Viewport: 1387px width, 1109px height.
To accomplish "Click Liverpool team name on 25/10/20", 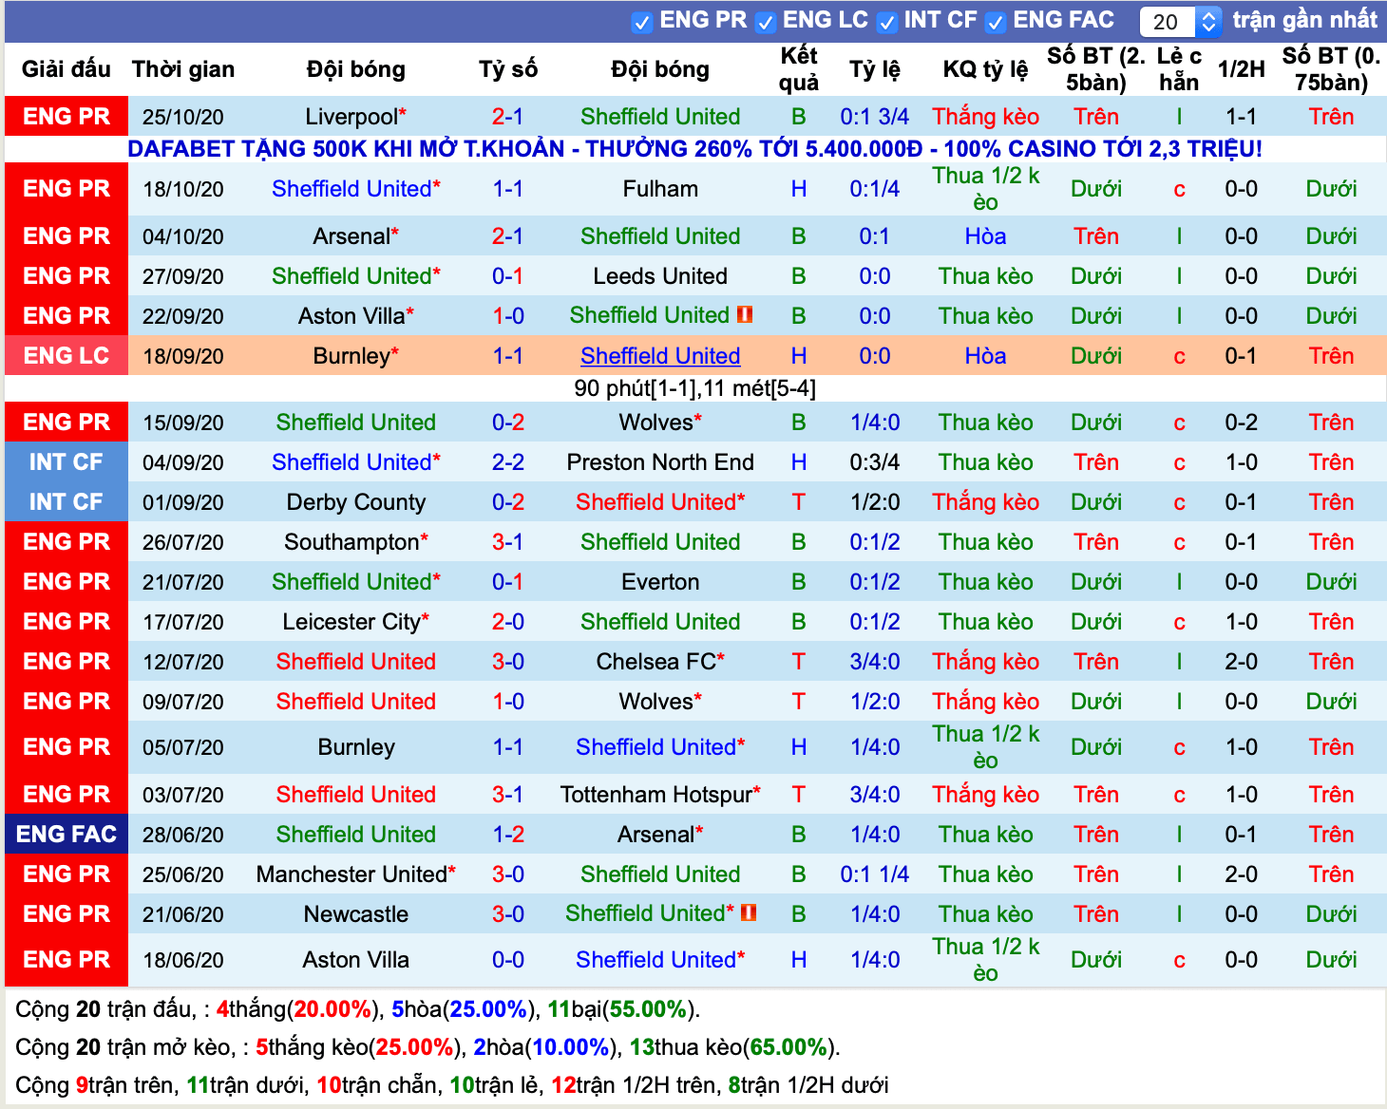I will point(351,117).
